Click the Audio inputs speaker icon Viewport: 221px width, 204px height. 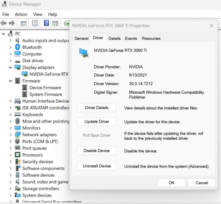point(17,40)
